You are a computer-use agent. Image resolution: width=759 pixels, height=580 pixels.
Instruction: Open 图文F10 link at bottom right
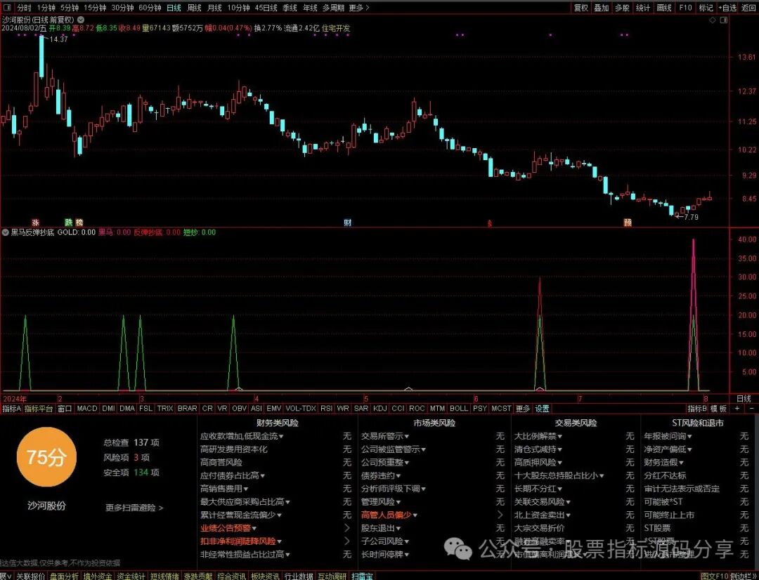[715, 576]
